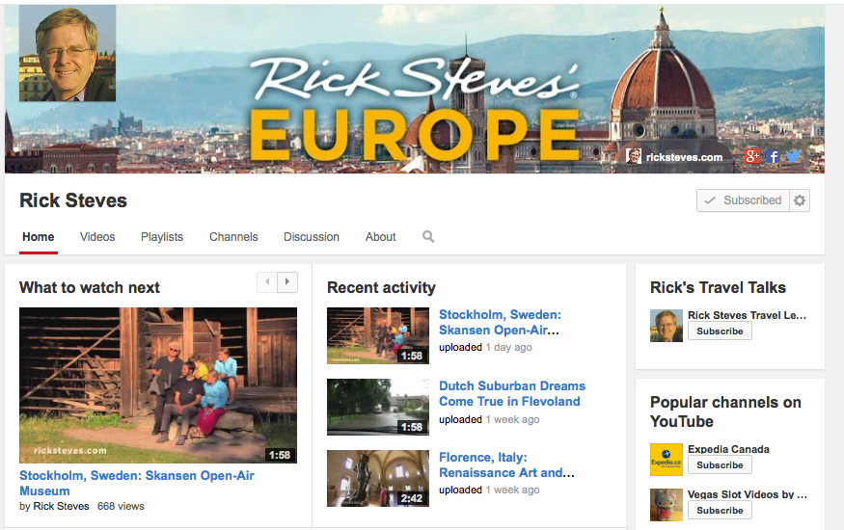Open the Facebook icon in banner
The width and height of the screenshot is (844, 530).
pyautogui.click(x=772, y=156)
